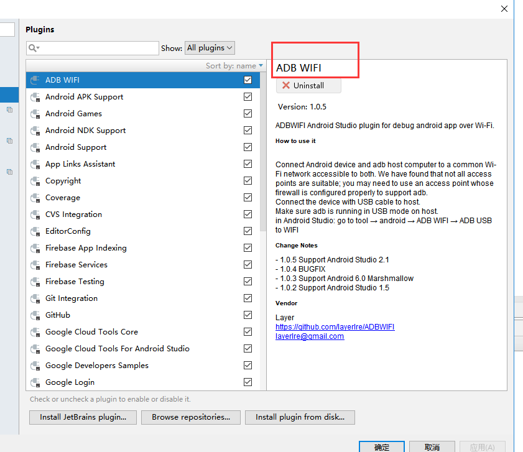Click the red X icon on Uninstall
Viewport: 523px width, 452px height.
[x=286, y=85]
